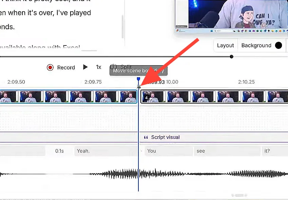
Task: Click the word see in the transcript
Action: (x=200, y=151)
